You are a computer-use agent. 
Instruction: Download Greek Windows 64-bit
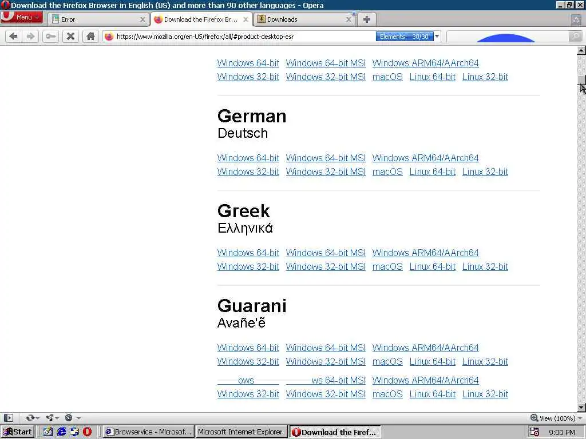(248, 253)
